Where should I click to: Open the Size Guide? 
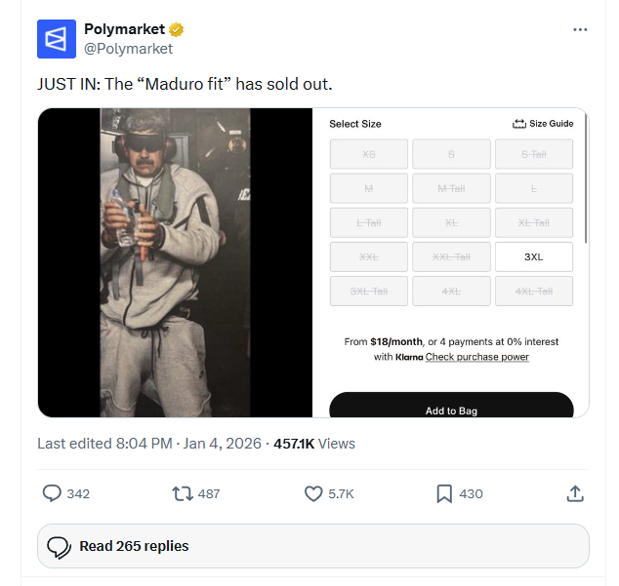(x=543, y=124)
